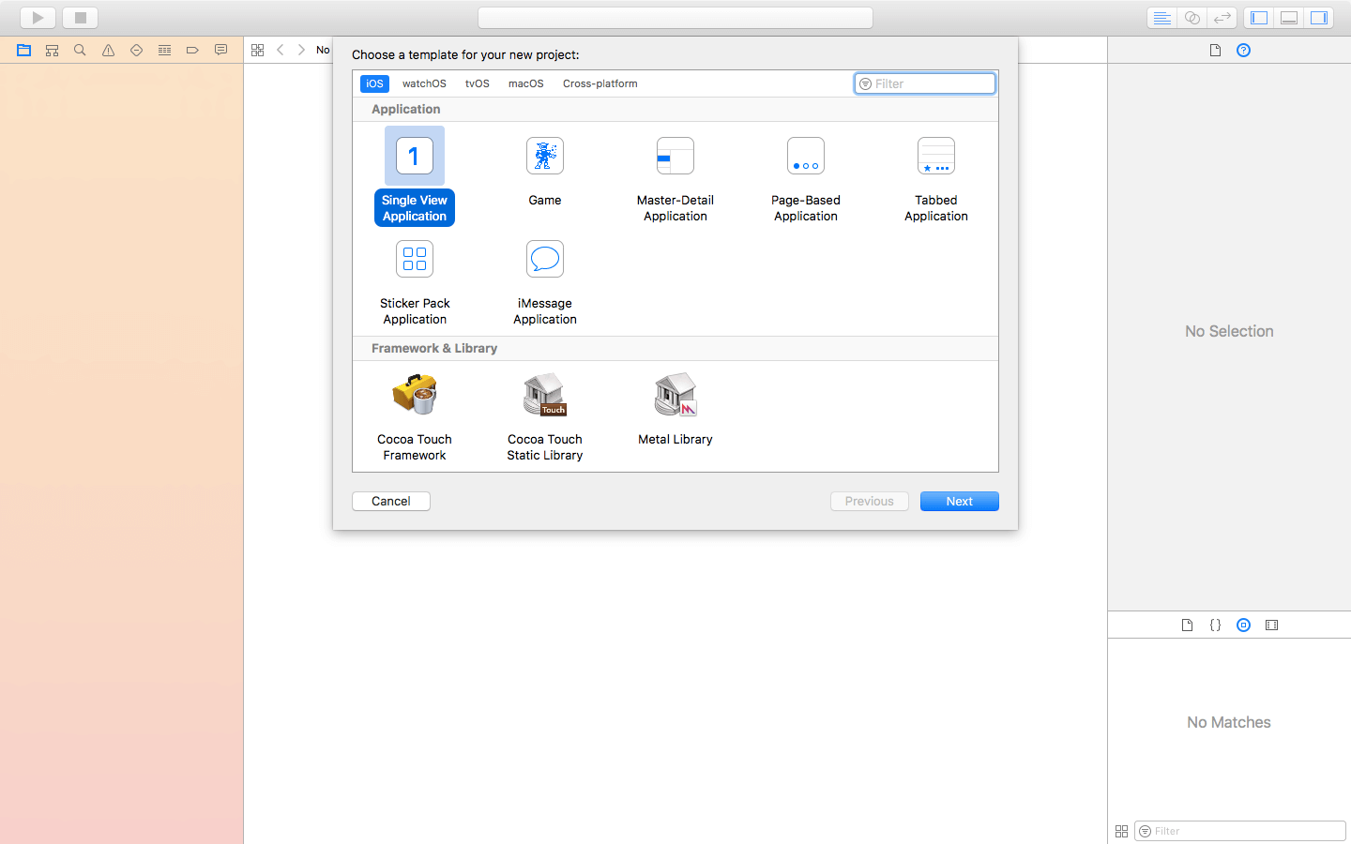Go back with the left chevron
Image resolution: width=1351 pixels, height=844 pixels.
(280, 50)
